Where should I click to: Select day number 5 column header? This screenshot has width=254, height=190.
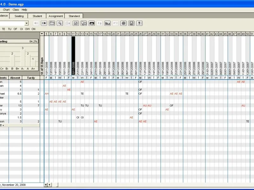point(46,34)
